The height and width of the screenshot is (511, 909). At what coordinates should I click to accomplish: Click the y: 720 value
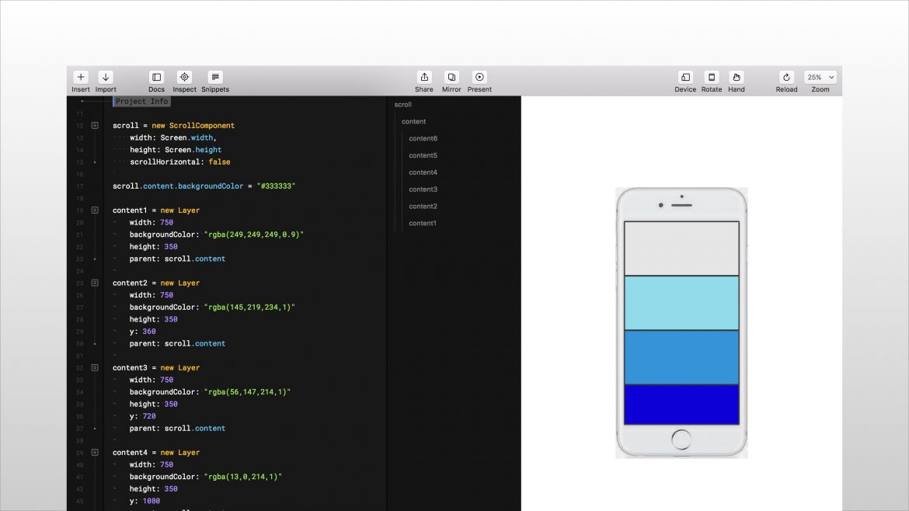click(x=149, y=416)
